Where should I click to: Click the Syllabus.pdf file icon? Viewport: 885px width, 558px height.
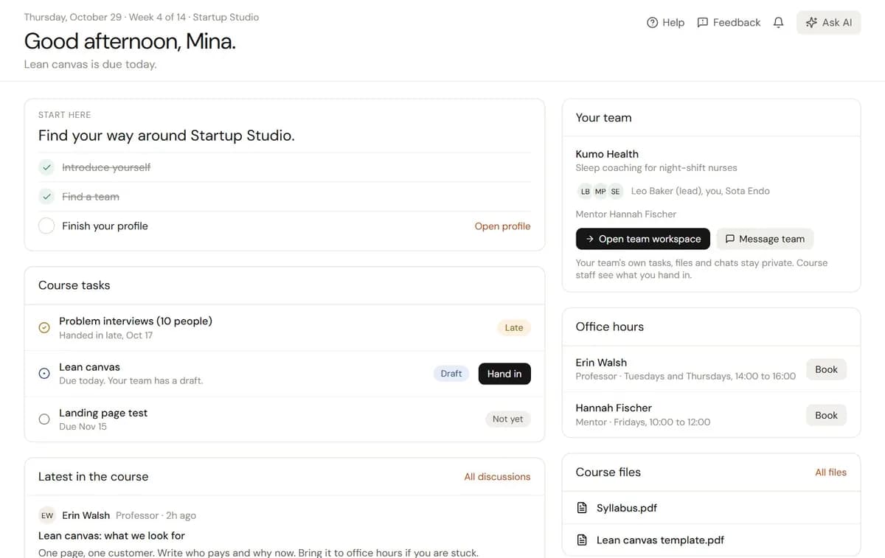(582, 508)
